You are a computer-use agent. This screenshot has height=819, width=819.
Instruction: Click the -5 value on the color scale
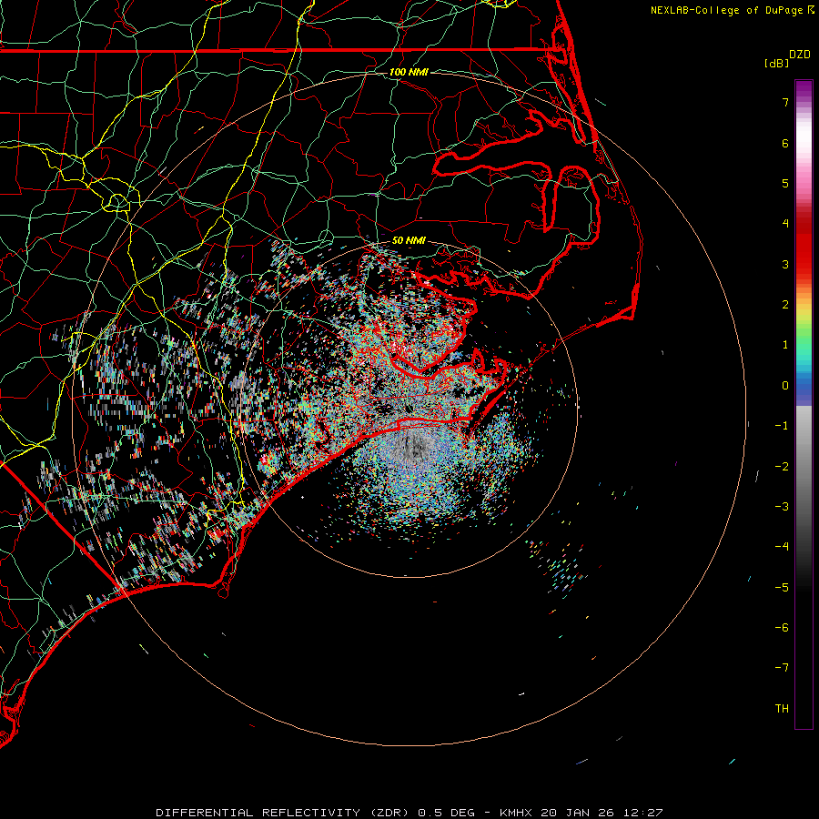click(x=782, y=588)
